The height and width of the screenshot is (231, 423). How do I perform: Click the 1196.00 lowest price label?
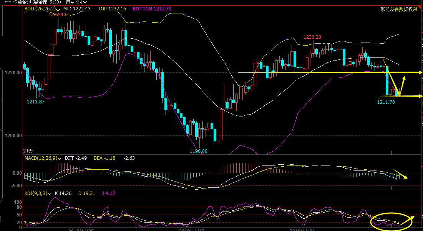(199, 151)
